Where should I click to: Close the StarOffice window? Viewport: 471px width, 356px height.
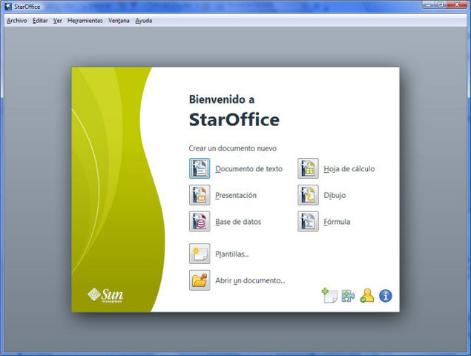click(x=457, y=4)
